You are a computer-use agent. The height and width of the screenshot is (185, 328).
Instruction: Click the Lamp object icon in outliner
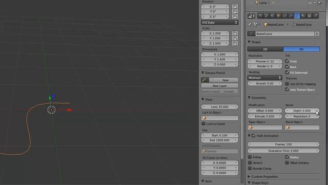pyautogui.click(x=257, y=3)
